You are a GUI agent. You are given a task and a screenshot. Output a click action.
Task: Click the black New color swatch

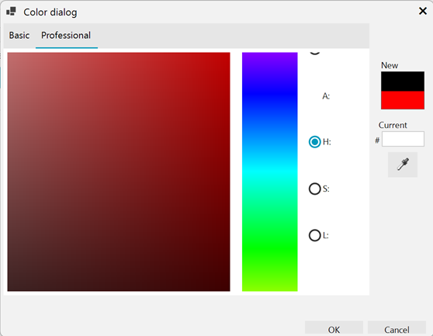[403, 81]
